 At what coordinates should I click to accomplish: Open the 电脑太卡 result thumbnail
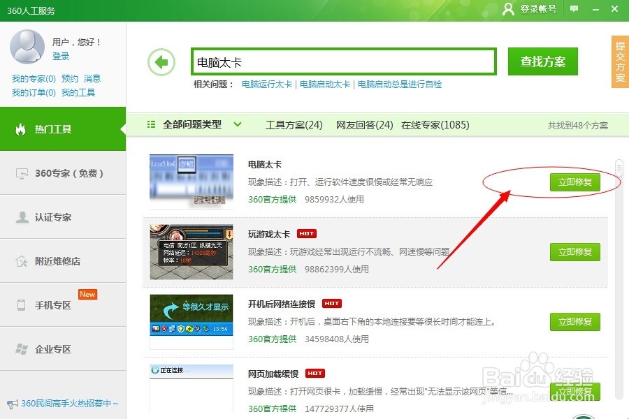click(x=191, y=182)
